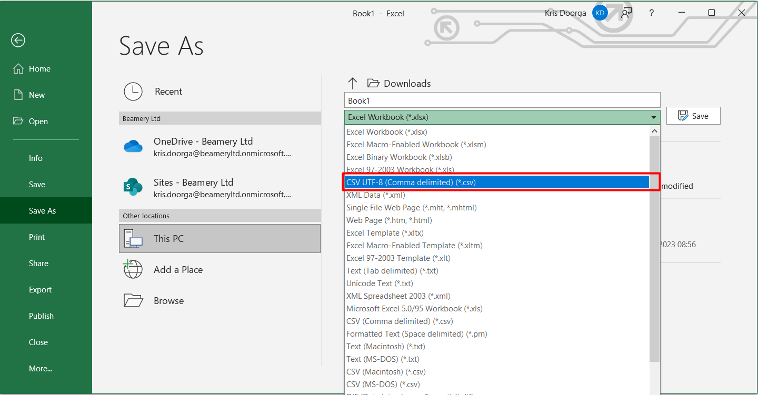
Task: Click the KD account avatar
Action: (x=600, y=13)
